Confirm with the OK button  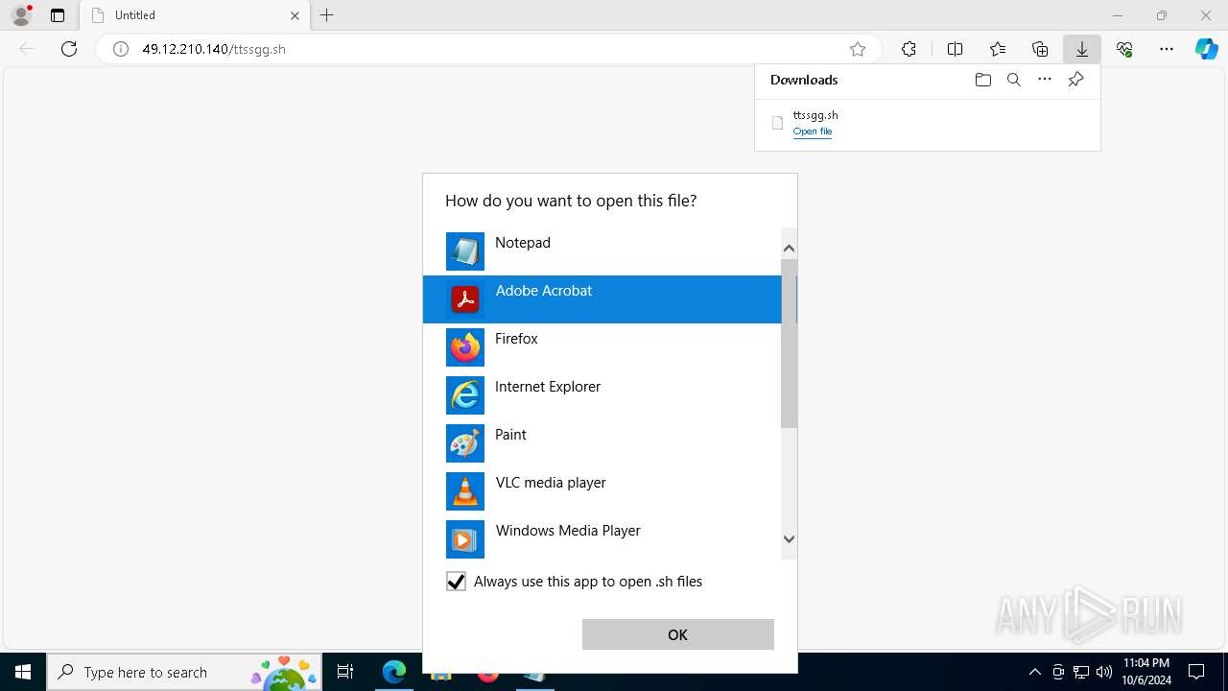[677, 634]
